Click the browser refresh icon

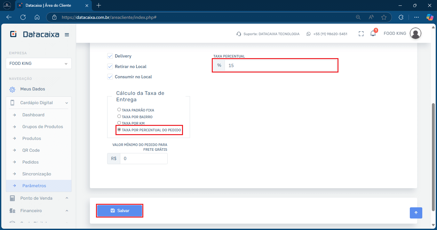[23, 17]
